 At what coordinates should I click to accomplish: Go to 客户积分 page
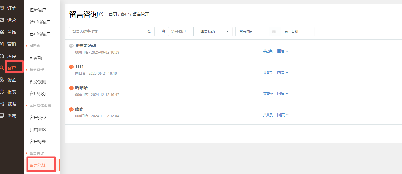pos(38,94)
